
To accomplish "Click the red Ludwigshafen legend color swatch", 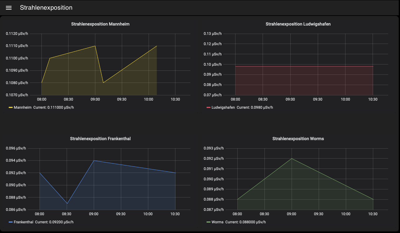I will coord(208,107).
